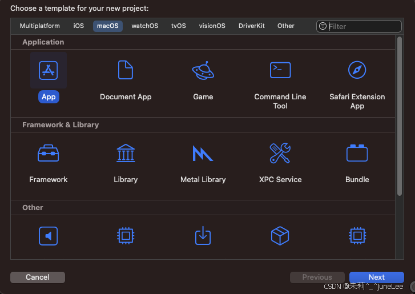The height and width of the screenshot is (294, 415).
Task: Click the 'Bundle' label text
Action: [357, 179]
